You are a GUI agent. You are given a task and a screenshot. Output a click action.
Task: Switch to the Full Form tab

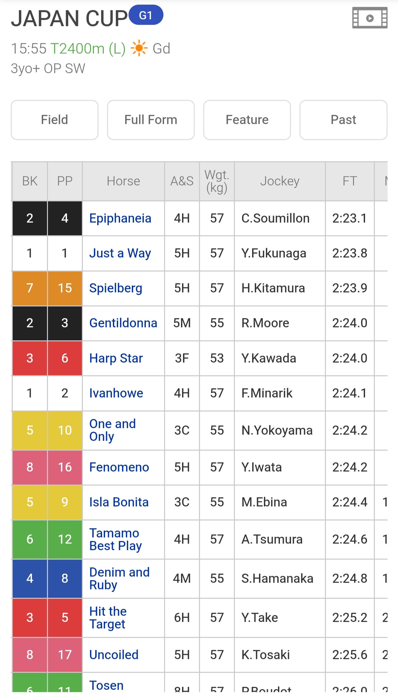(x=151, y=120)
